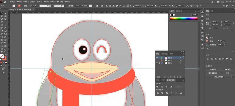Select the Hand tool

[2, 51]
